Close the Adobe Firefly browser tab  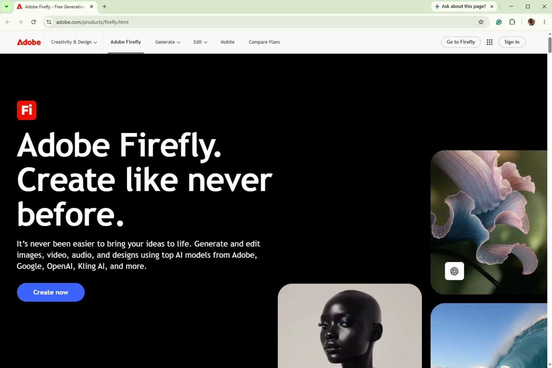(91, 6)
